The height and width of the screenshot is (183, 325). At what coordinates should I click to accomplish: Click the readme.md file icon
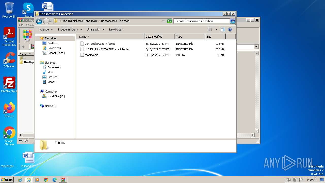click(x=82, y=55)
